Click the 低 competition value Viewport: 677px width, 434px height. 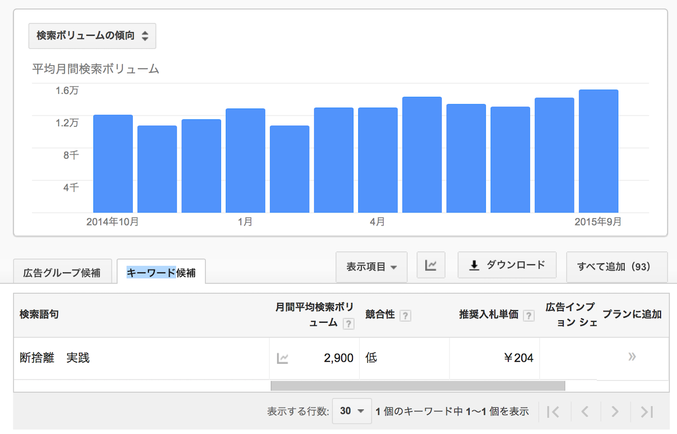(x=371, y=358)
